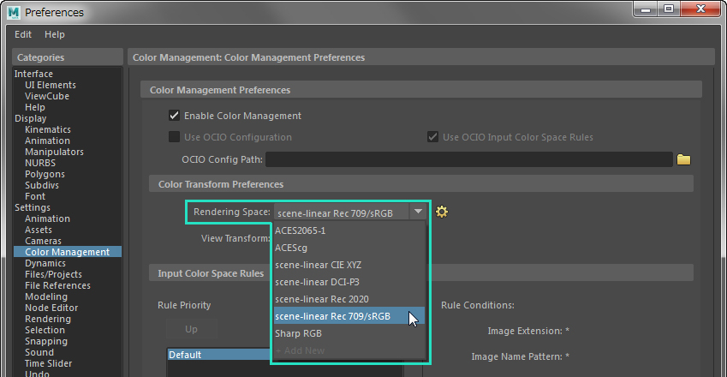Image resolution: width=727 pixels, height=377 pixels.
Task: Click the OCIO Config Path field
Action: [x=468, y=159]
